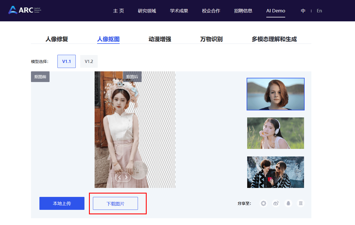Share to Douban using the 豆 icon
Image resolution: width=355 pixels, height=225 pixels.
301,203
